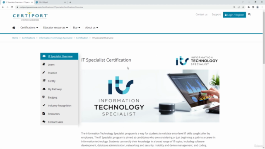Open the Industry Recognition sidebar item
The width and height of the screenshot is (265, 149).
[59, 106]
